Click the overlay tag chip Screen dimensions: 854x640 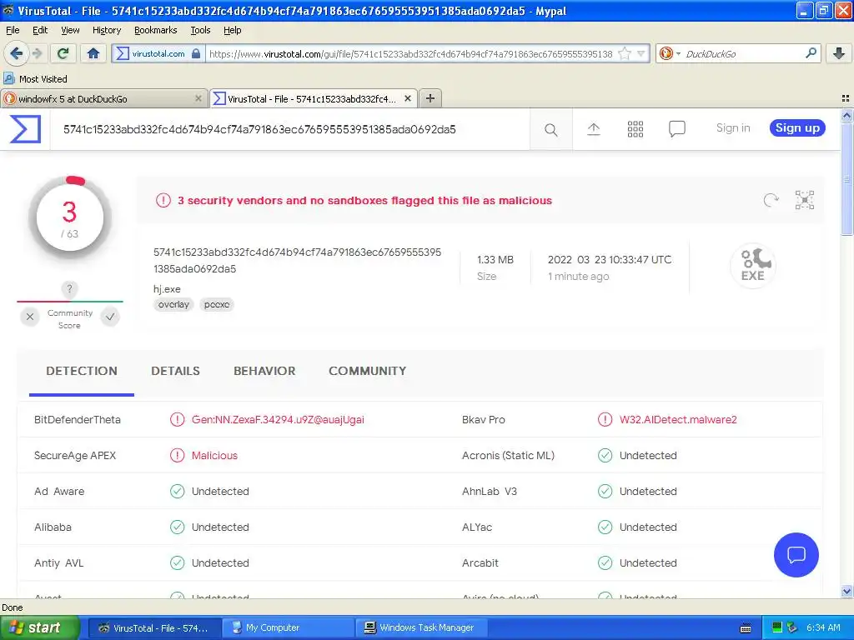[173, 305]
